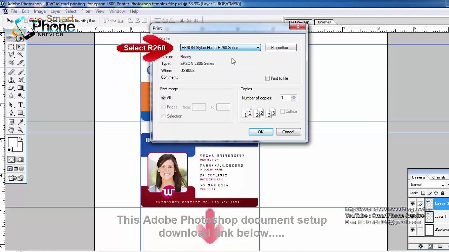
Task: Select the Pen tool
Action: pos(11,113)
